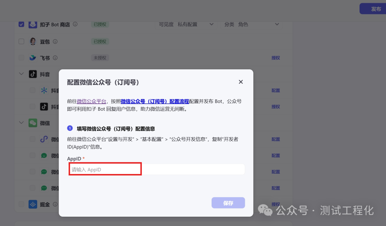Click the AppID input field
386x226 pixels.
[157, 169]
